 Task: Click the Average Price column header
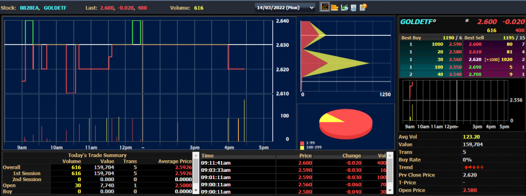[x=175, y=161]
